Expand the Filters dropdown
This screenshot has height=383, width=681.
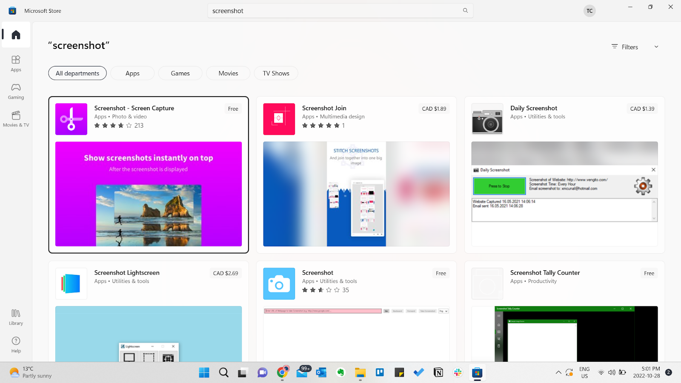coord(635,47)
